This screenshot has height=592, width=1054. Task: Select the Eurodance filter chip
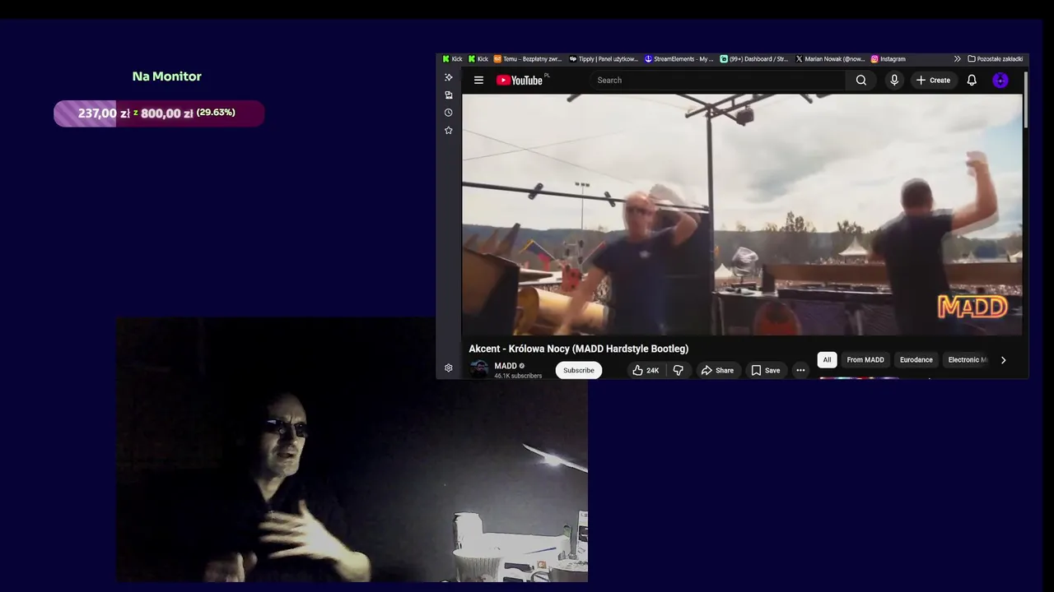(x=916, y=360)
